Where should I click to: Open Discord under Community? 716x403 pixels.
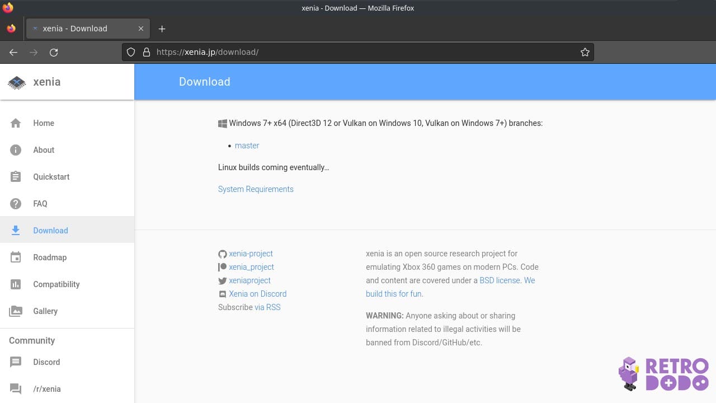pos(67,362)
